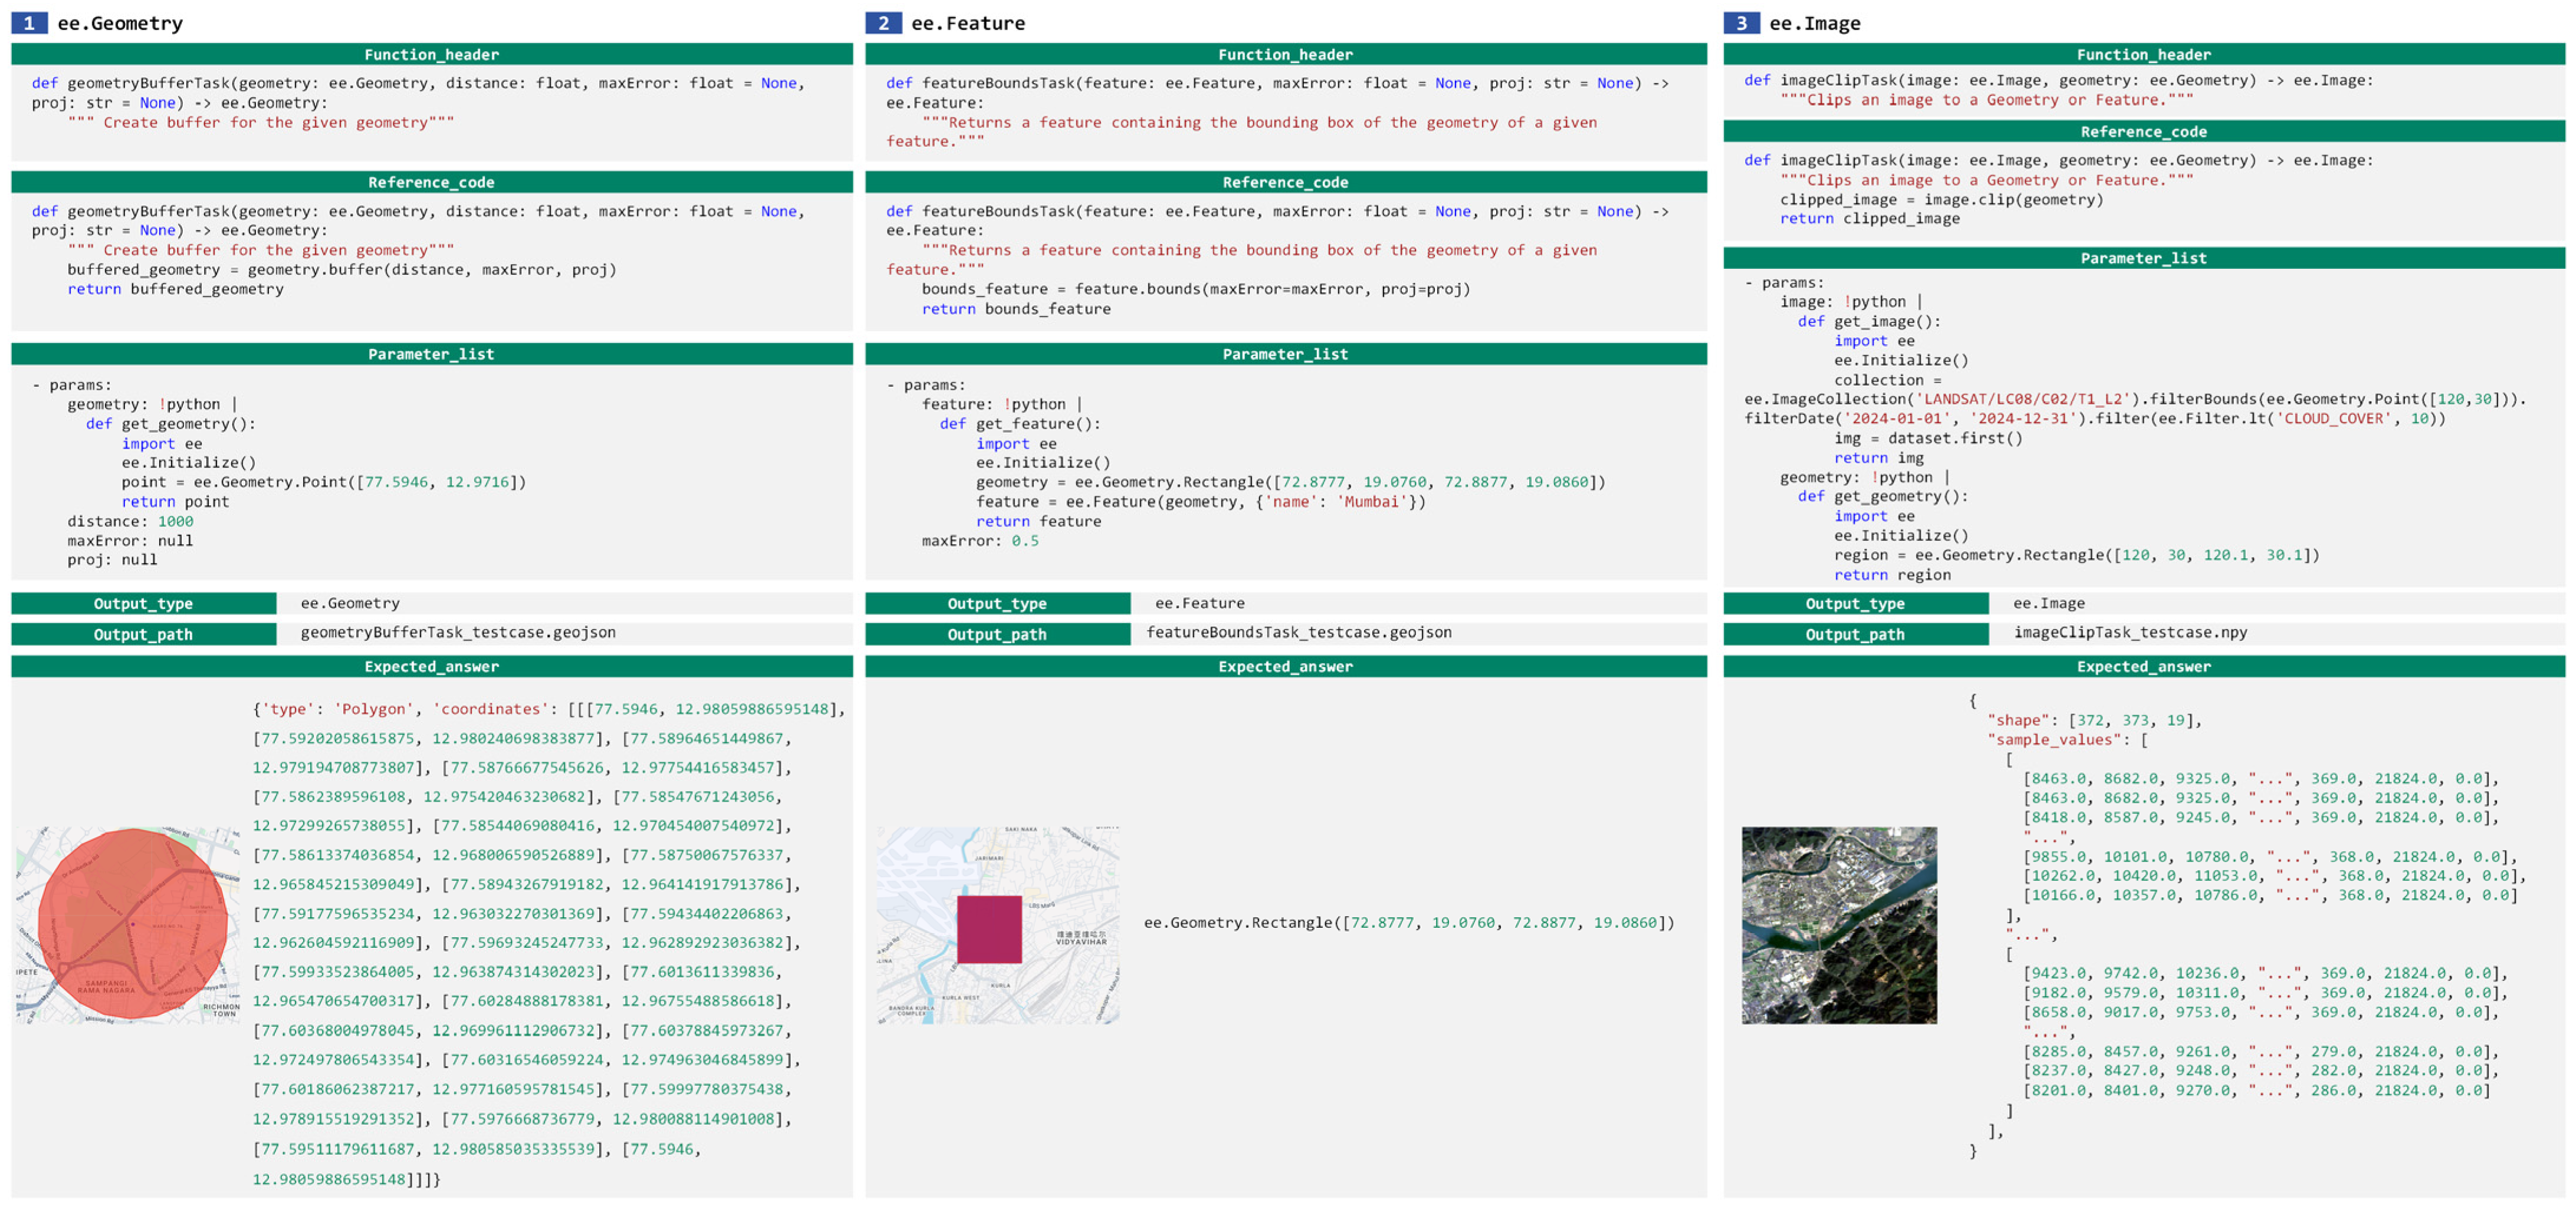The image size is (2576, 1212).
Task: Open the Landsat satellite image thumbnail
Action: coord(1839,924)
